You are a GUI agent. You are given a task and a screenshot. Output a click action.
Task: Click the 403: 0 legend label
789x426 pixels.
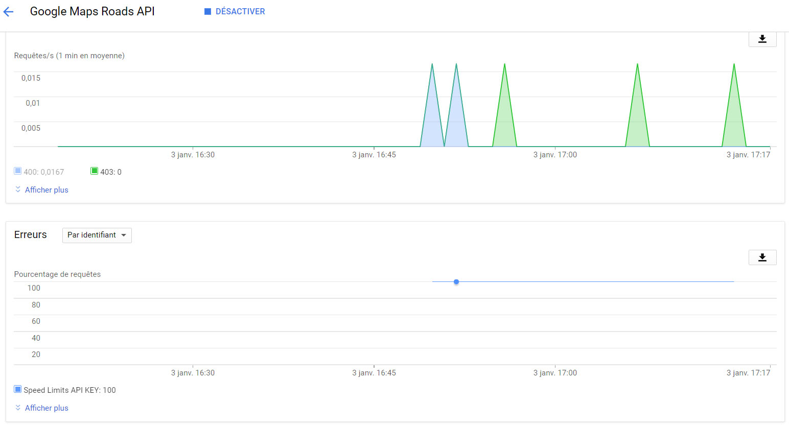tap(111, 172)
